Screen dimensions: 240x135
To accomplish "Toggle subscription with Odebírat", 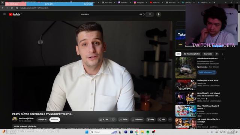I will pos(55,120).
